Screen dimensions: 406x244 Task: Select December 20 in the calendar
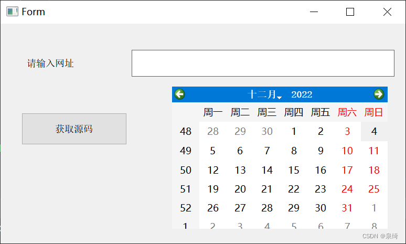(x=240, y=189)
